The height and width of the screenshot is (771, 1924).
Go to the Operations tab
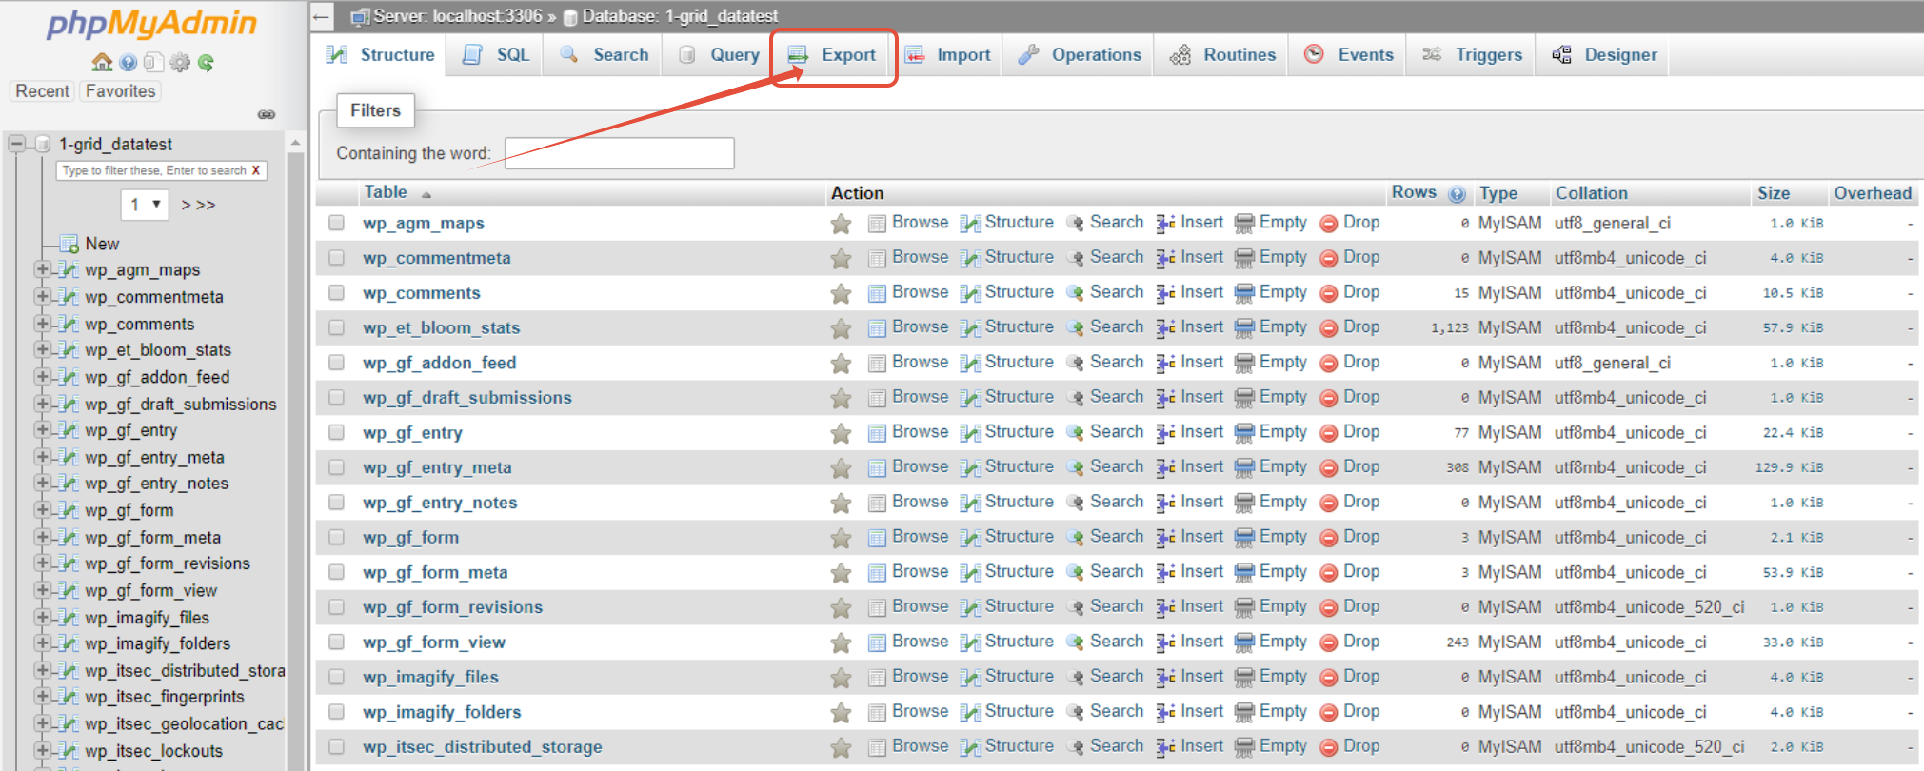1079,55
